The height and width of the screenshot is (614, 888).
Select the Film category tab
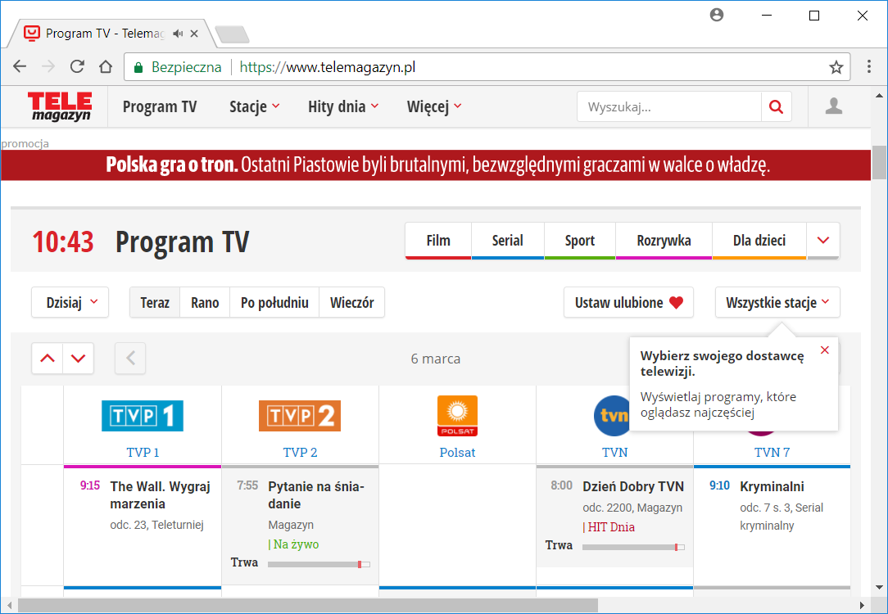[x=438, y=241]
